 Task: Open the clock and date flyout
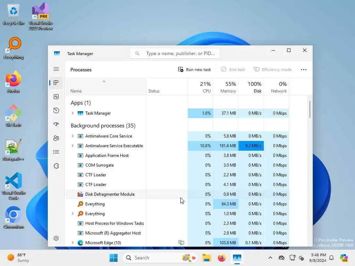point(318,258)
